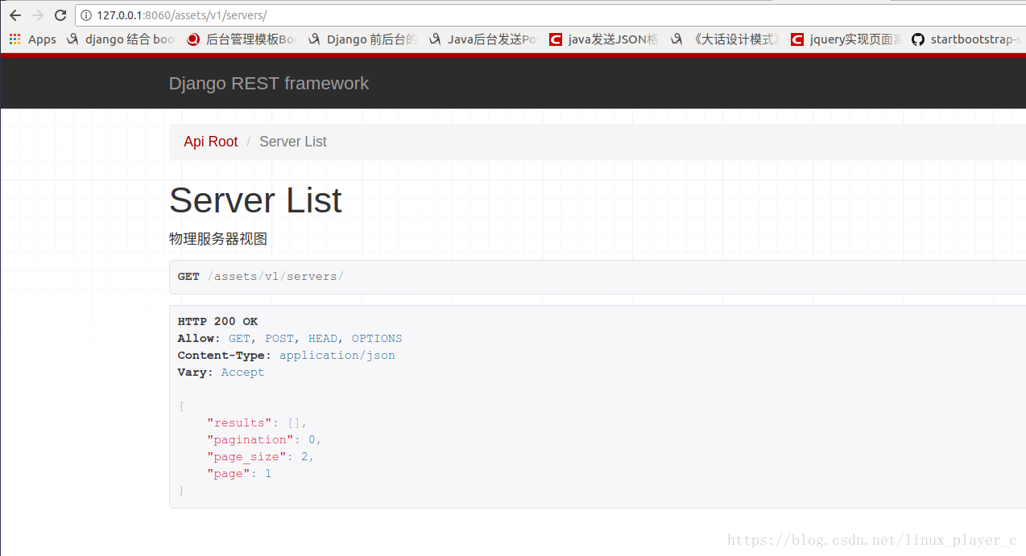Image resolution: width=1026 pixels, height=556 pixels.
Task: Open the '《大话设计模式》' bookmark
Action: 726,39
